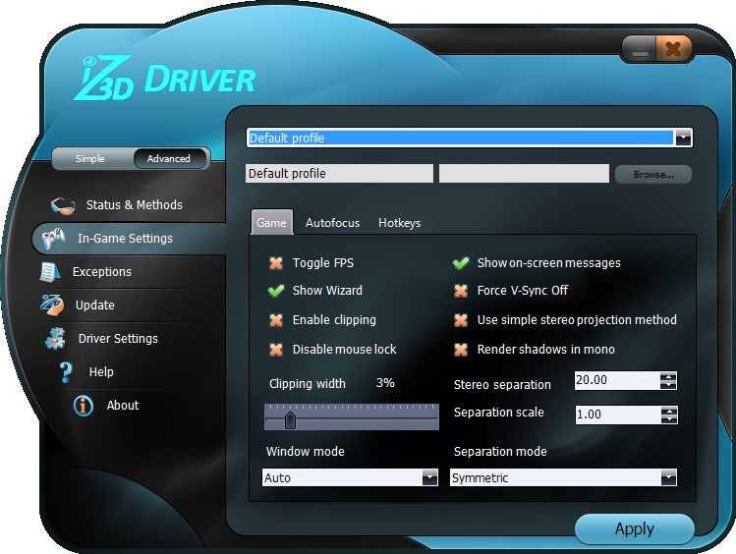Turn off Show on-screen messages
This screenshot has height=554, width=736.
(461, 263)
